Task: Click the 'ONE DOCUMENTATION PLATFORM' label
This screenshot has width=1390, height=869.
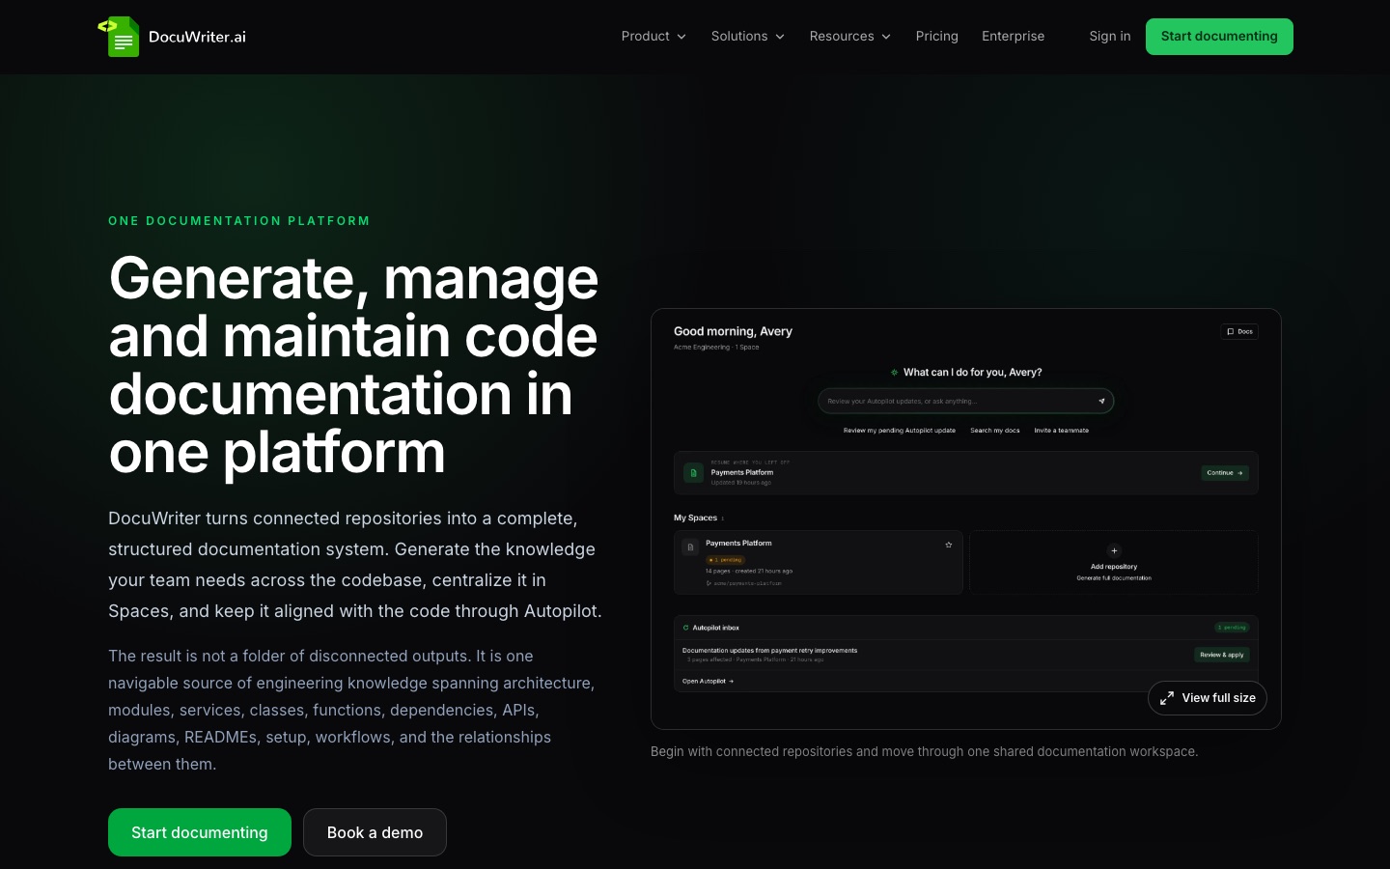Action: [x=239, y=221]
